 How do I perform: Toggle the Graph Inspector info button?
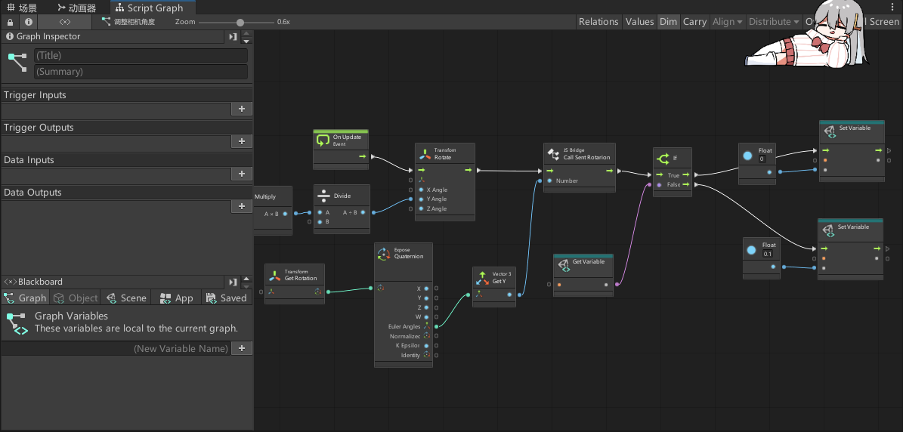[29, 22]
